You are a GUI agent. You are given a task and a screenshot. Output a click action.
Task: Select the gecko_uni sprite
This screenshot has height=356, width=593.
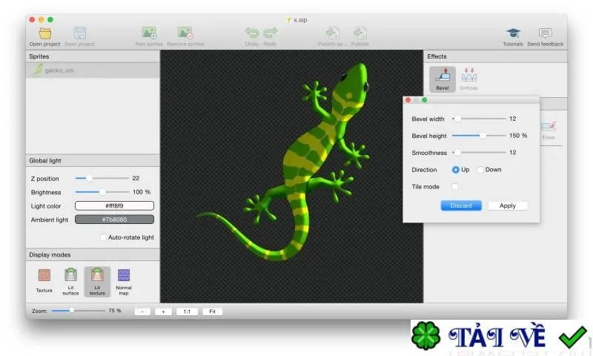tap(93, 70)
